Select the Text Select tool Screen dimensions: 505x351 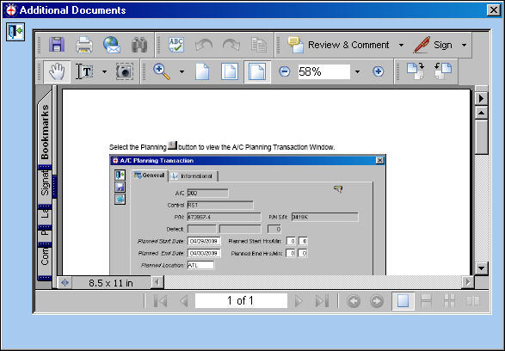click(84, 71)
